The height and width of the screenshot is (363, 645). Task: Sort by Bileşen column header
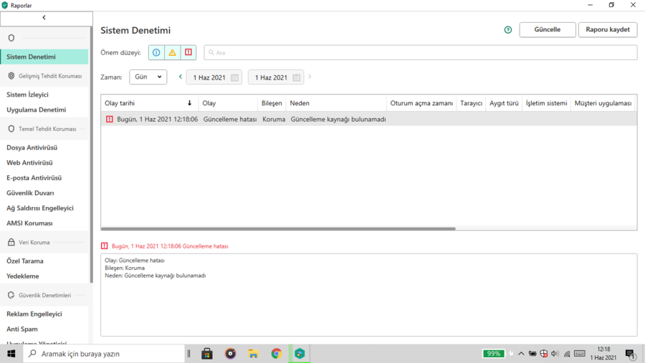coord(272,103)
